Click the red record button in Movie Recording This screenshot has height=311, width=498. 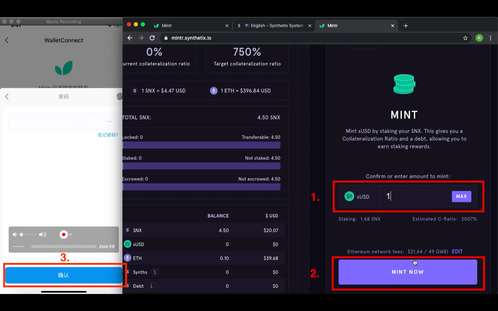pos(63,235)
